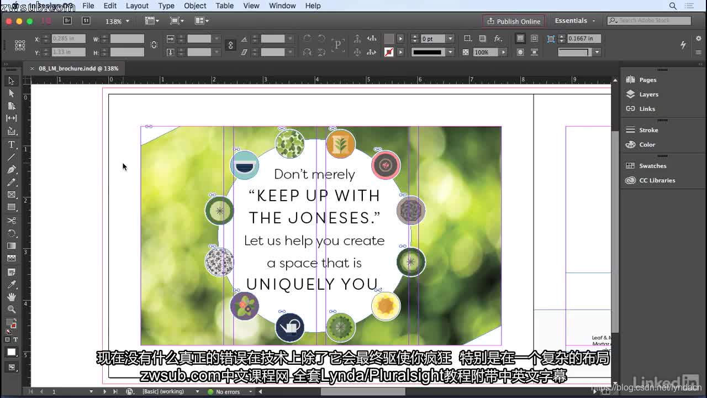Open the Essentials workspace dropdown

574,20
